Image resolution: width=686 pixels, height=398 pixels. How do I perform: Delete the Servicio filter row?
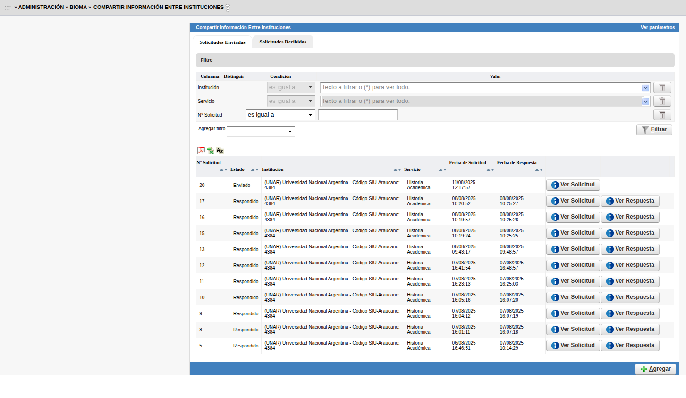(x=662, y=101)
